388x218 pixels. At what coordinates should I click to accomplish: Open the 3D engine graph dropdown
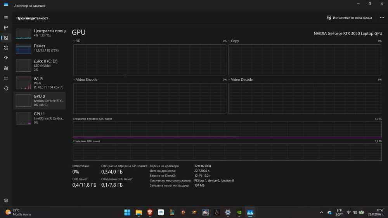pos(77,41)
